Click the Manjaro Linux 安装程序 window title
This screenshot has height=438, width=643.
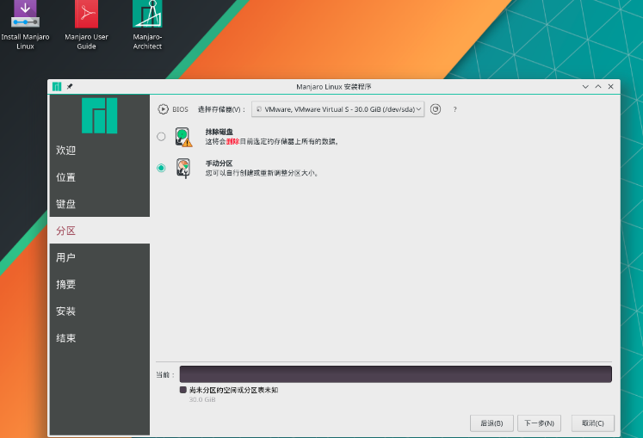(x=334, y=87)
